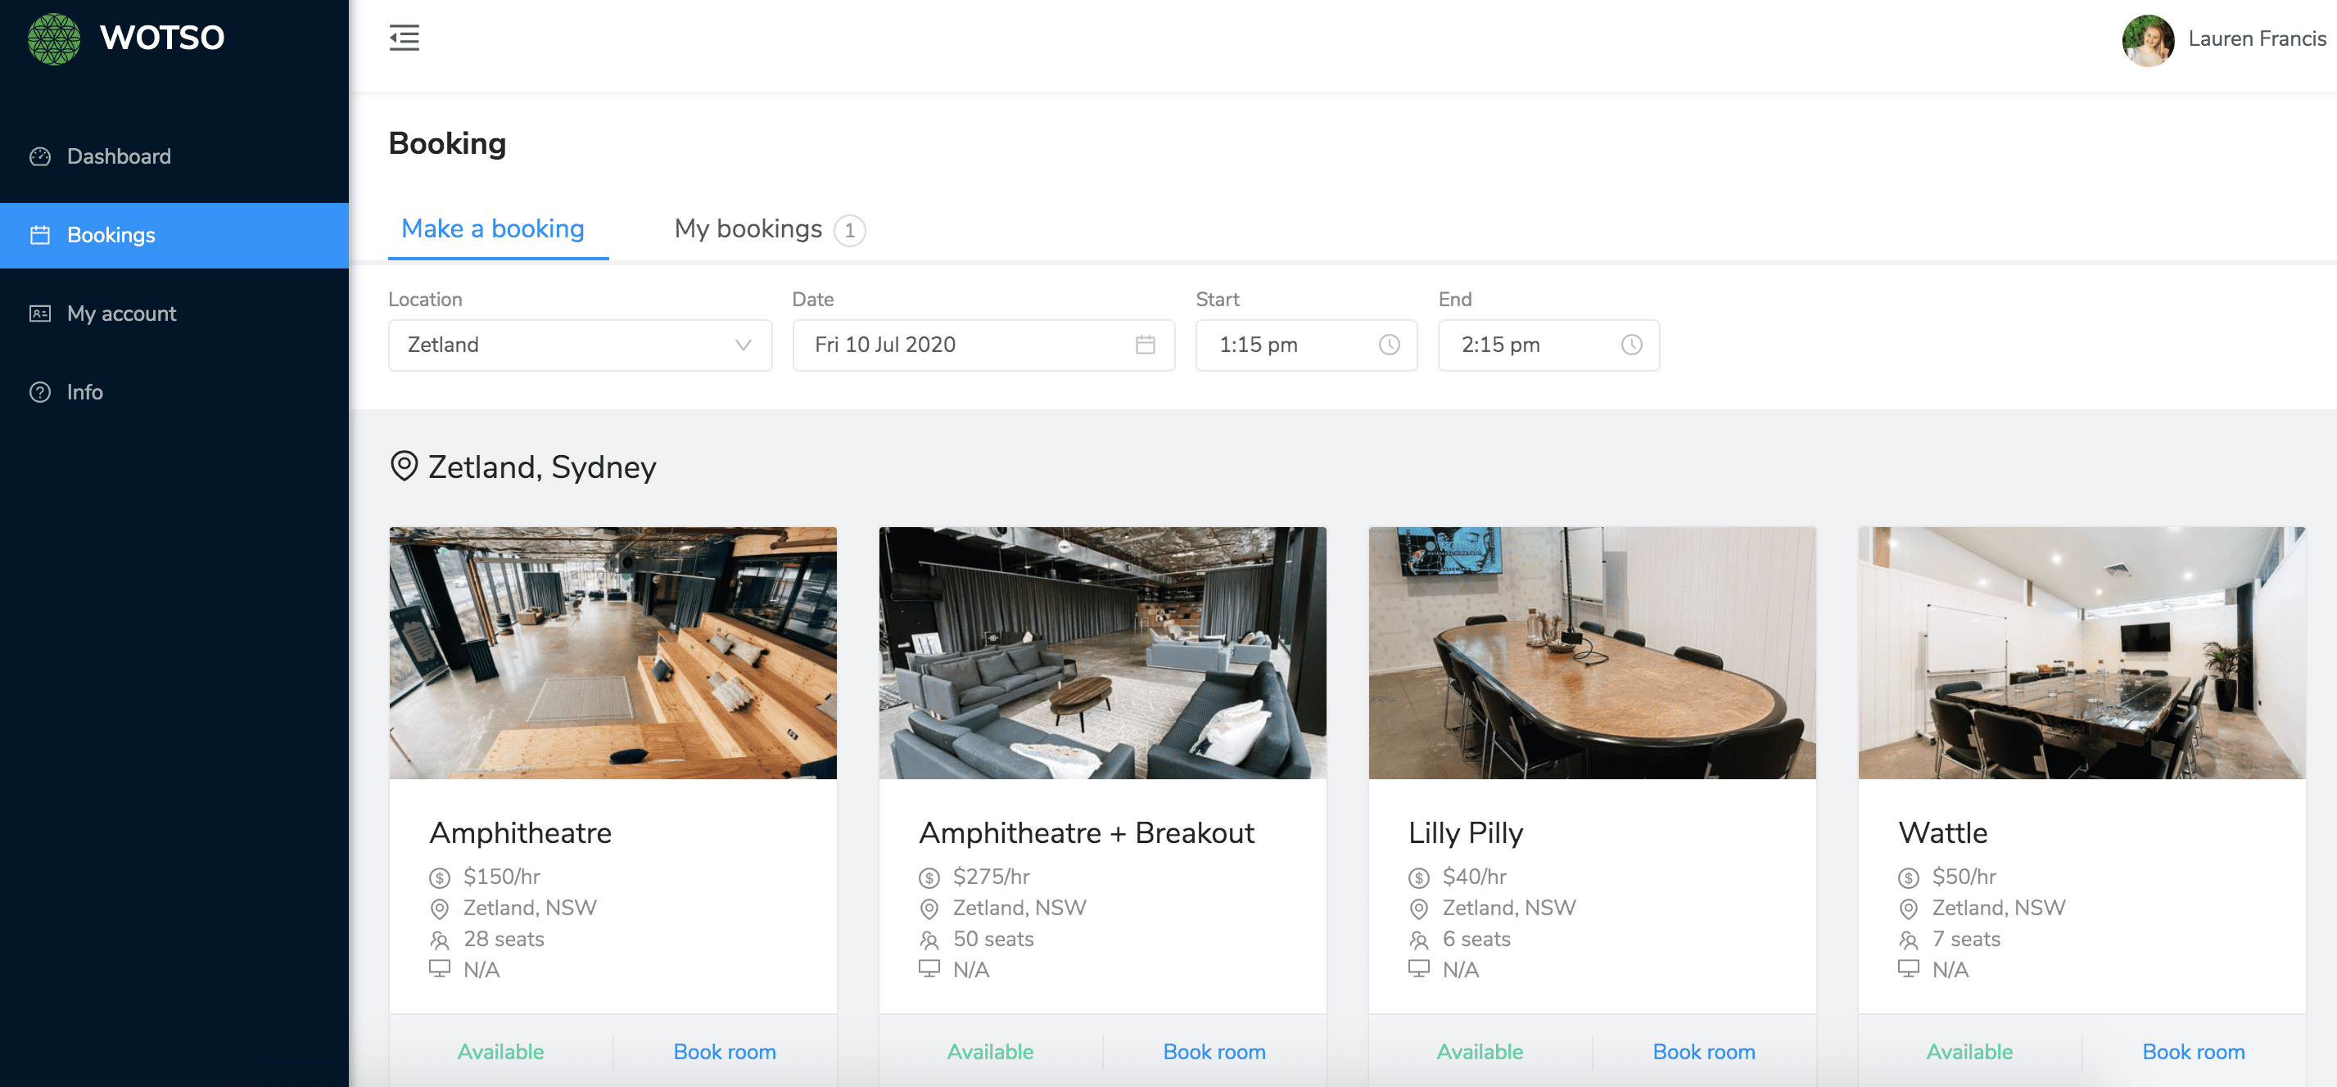Click the Bookings calendar icon in sidebar

[40, 235]
